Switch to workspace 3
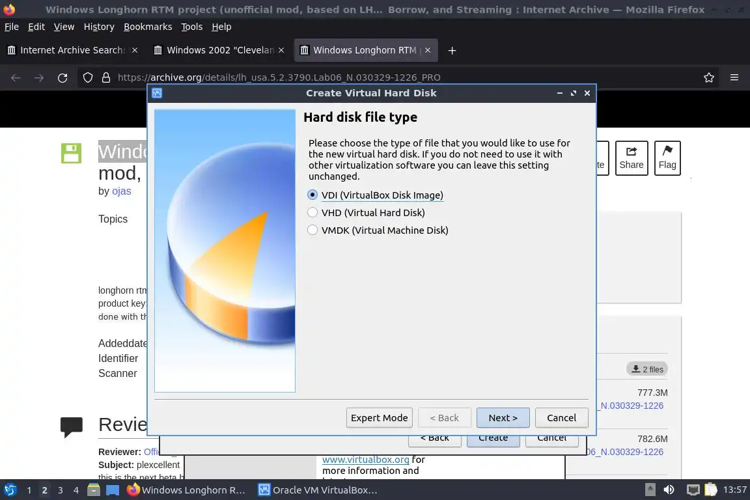This screenshot has width=750, height=500. tap(61, 490)
